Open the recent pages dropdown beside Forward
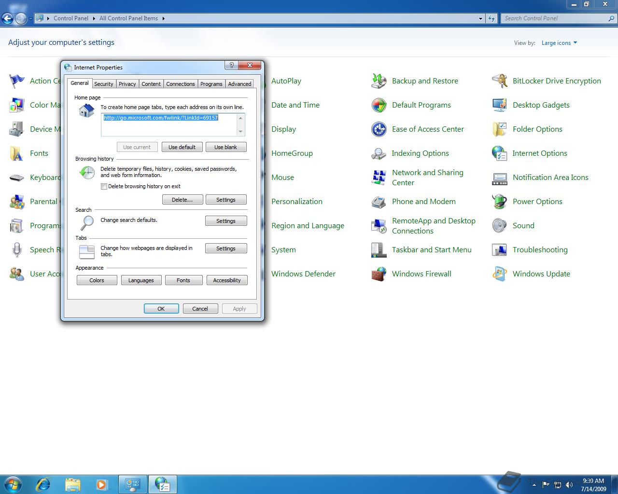Image resolution: width=618 pixels, height=494 pixels. 30,18
